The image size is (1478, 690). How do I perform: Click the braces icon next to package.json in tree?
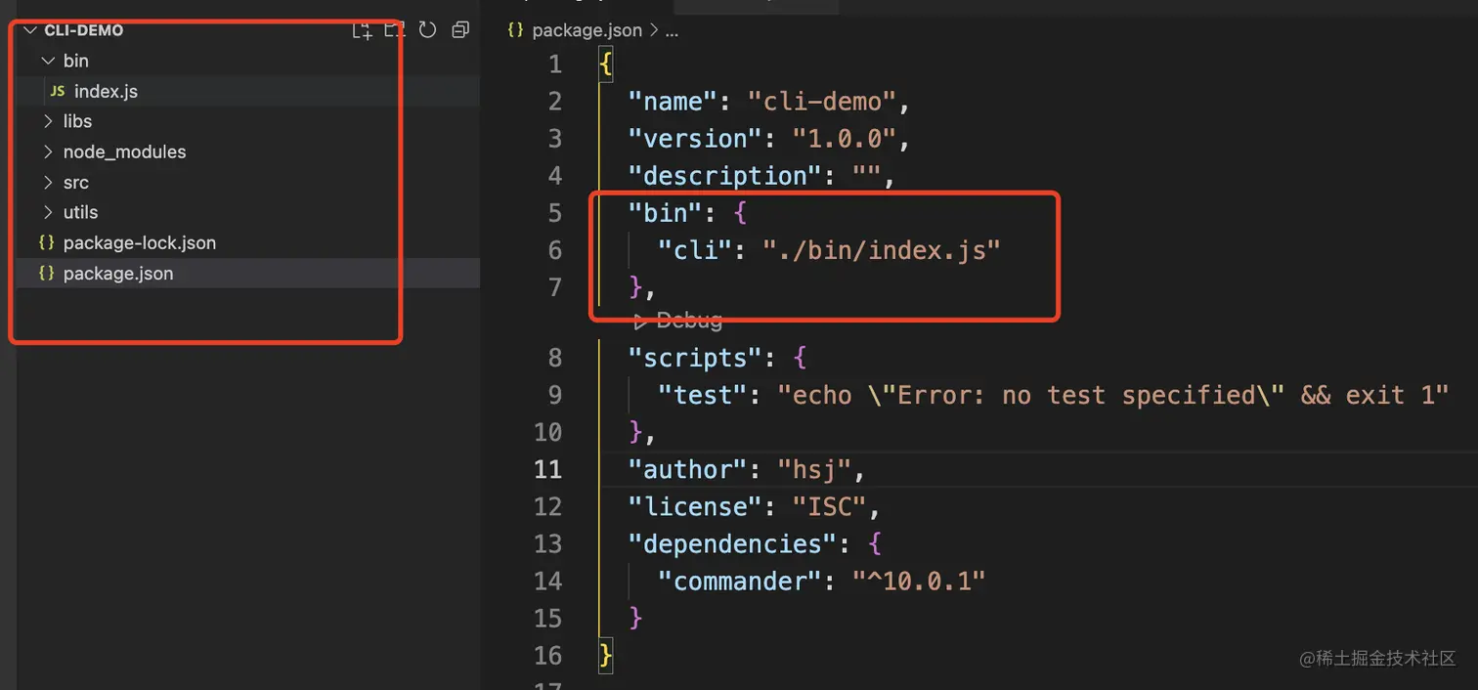pyautogui.click(x=46, y=274)
